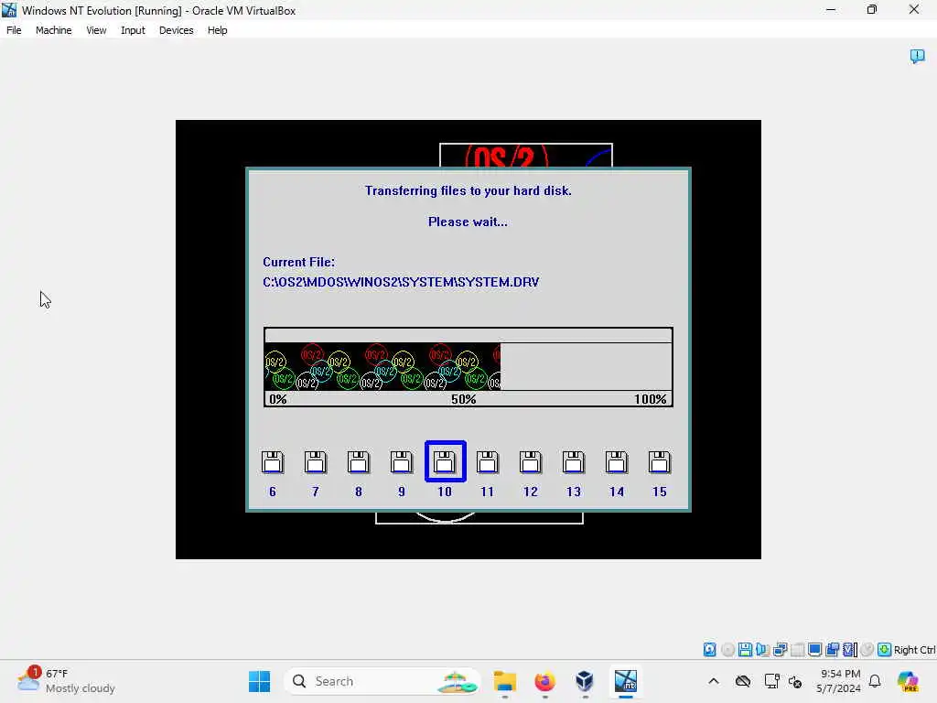The height and width of the screenshot is (703, 937).
Task: Open the clock showing 9:54 PM
Action: pyautogui.click(x=840, y=681)
